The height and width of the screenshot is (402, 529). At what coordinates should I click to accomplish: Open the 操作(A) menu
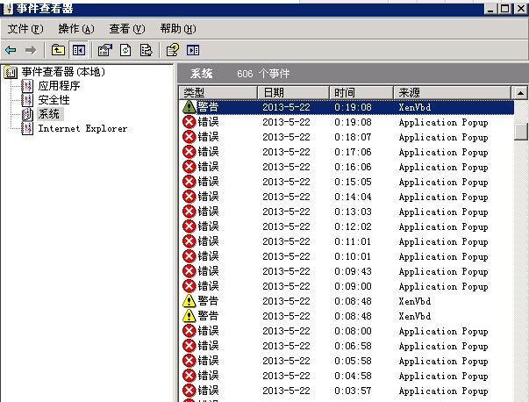coord(75,29)
